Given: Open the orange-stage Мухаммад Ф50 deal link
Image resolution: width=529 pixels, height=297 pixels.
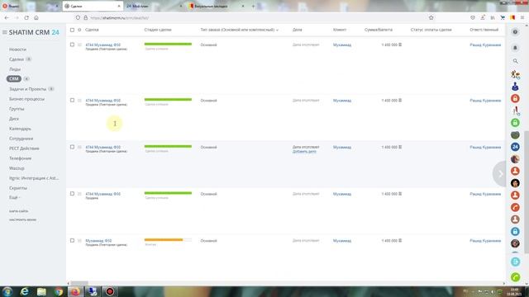Looking at the screenshot, I should point(98,241).
